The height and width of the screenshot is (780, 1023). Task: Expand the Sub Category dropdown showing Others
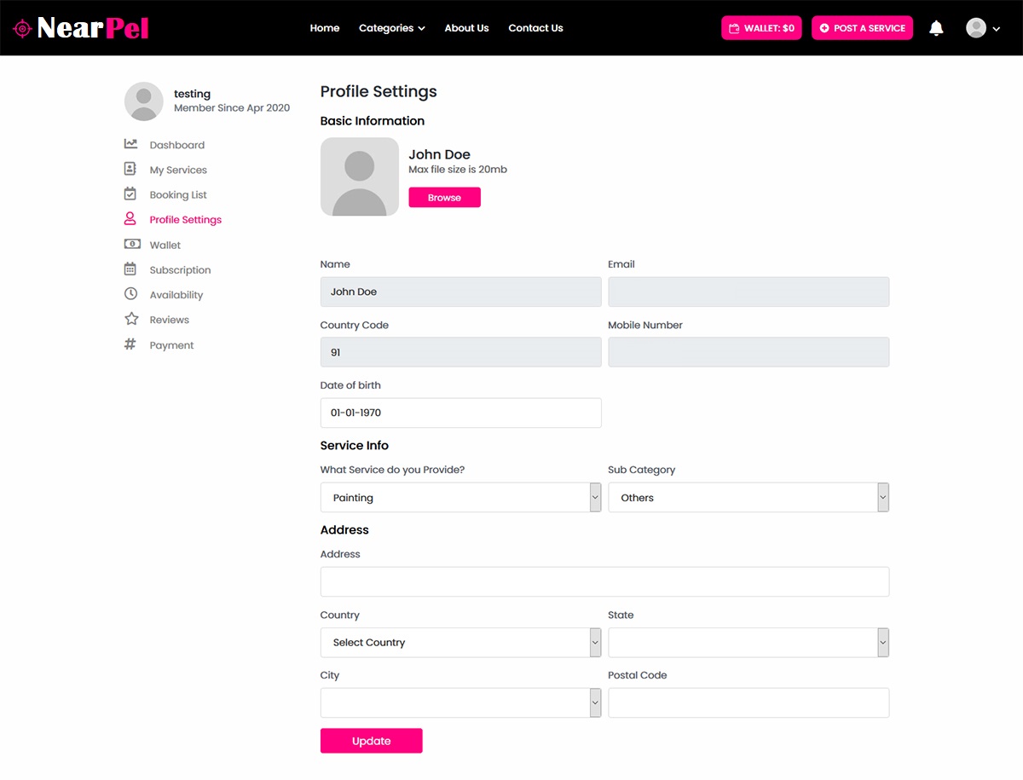pos(748,498)
